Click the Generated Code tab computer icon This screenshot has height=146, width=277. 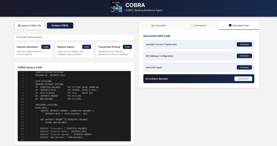[230, 25]
